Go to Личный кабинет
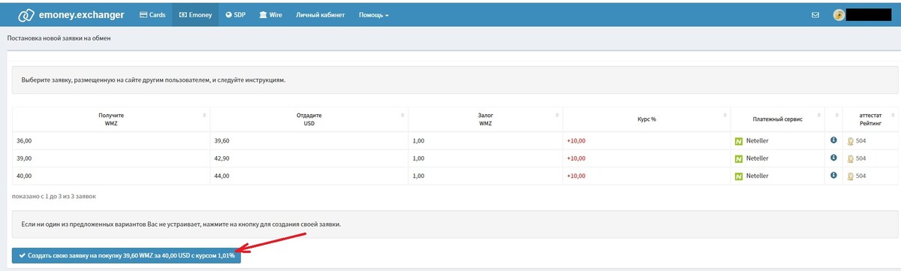Viewport: 901px width, 271px height. (x=320, y=14)
